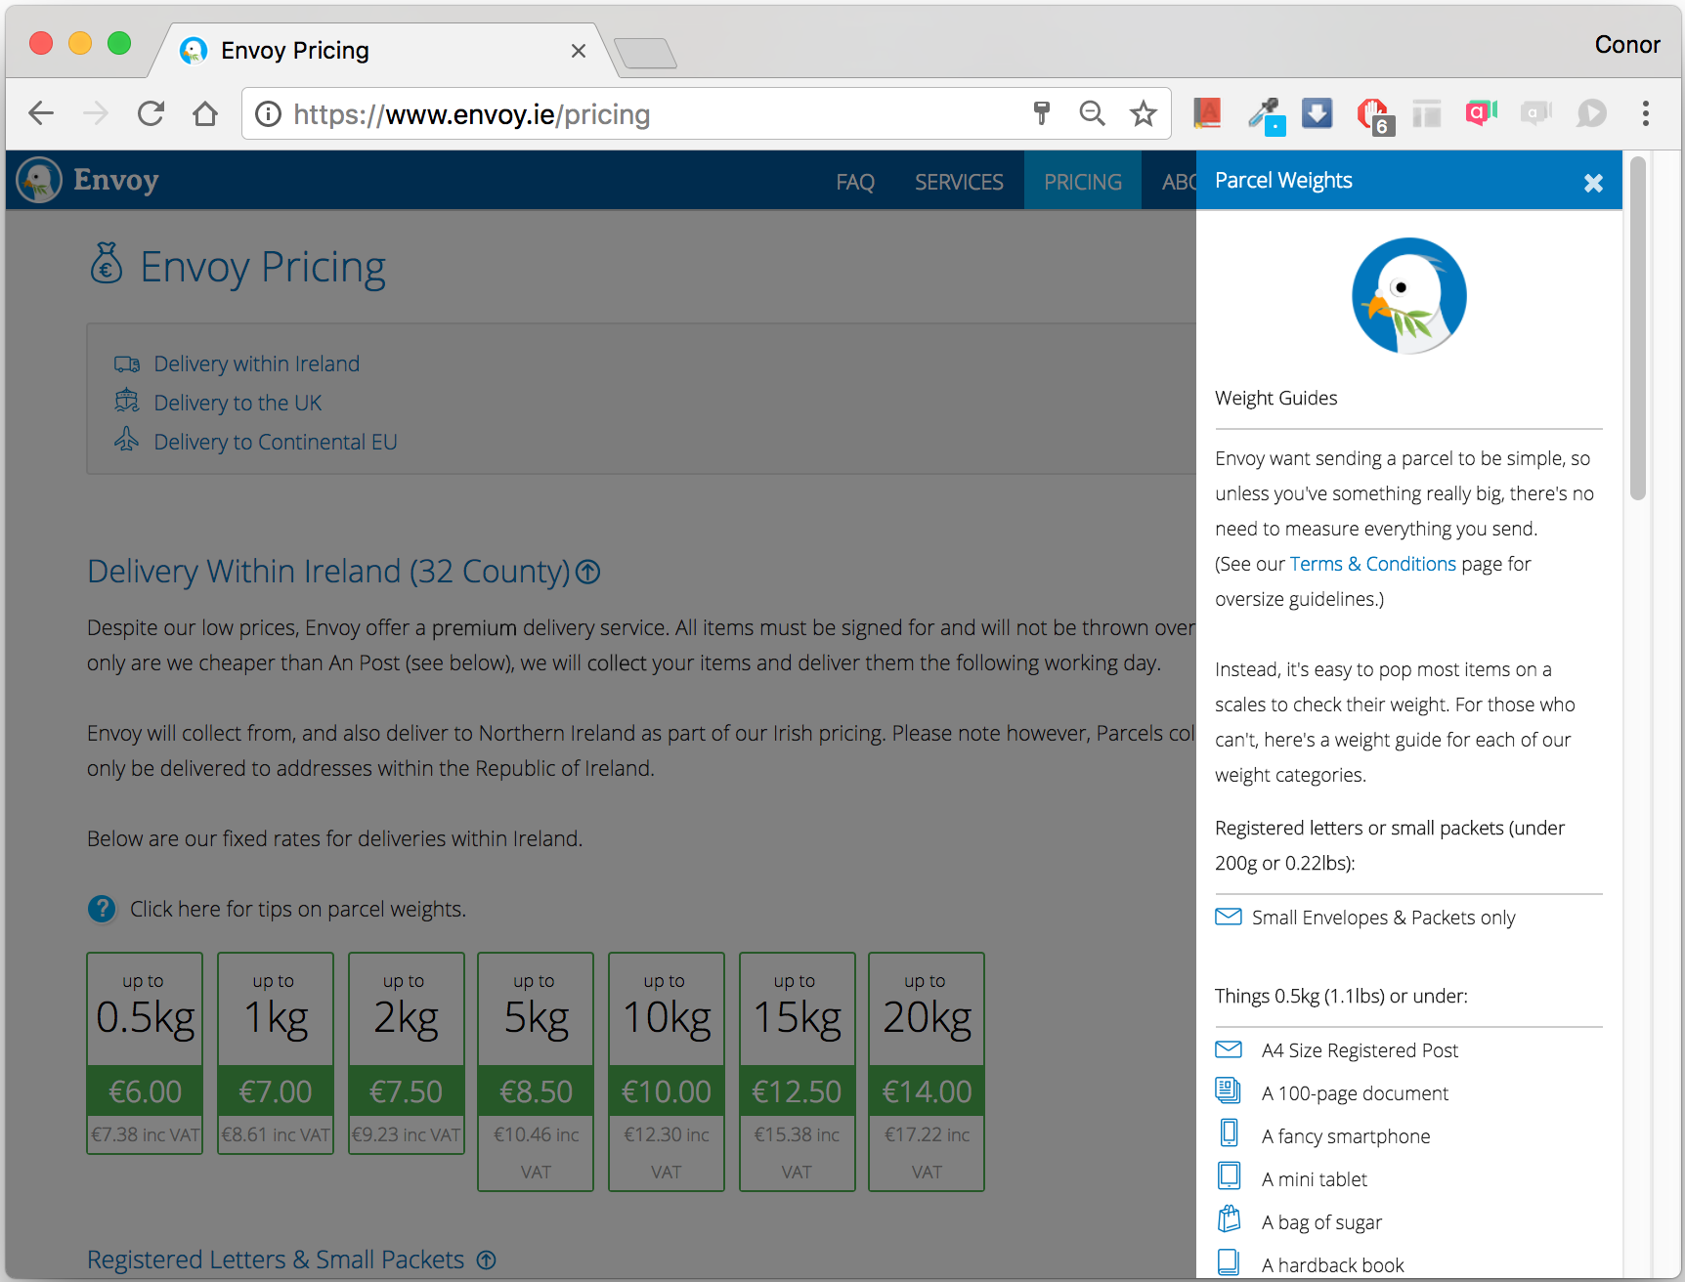
Task: Reload the page with the refresh icon
Action: pyautogui.click(x=151, y=113)
